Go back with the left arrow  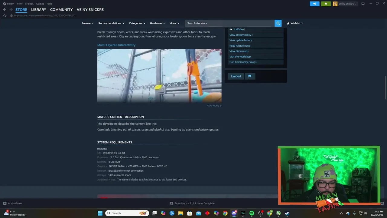5,10
